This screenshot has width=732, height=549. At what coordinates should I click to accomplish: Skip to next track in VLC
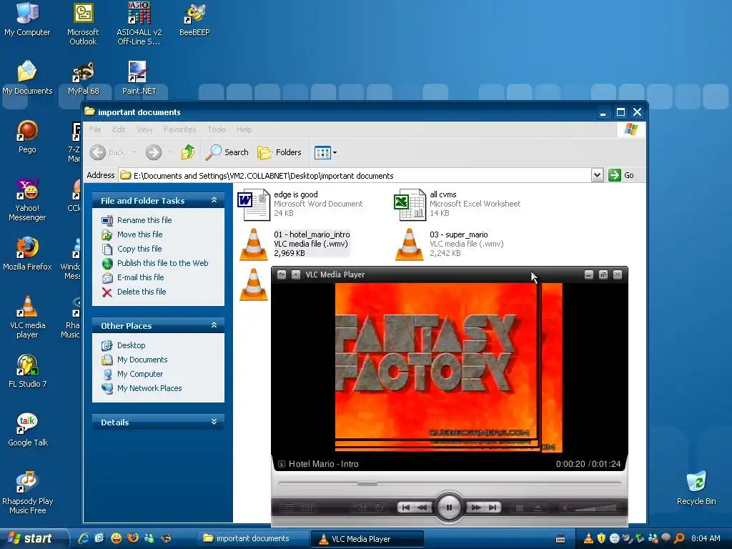click(493, 508)
